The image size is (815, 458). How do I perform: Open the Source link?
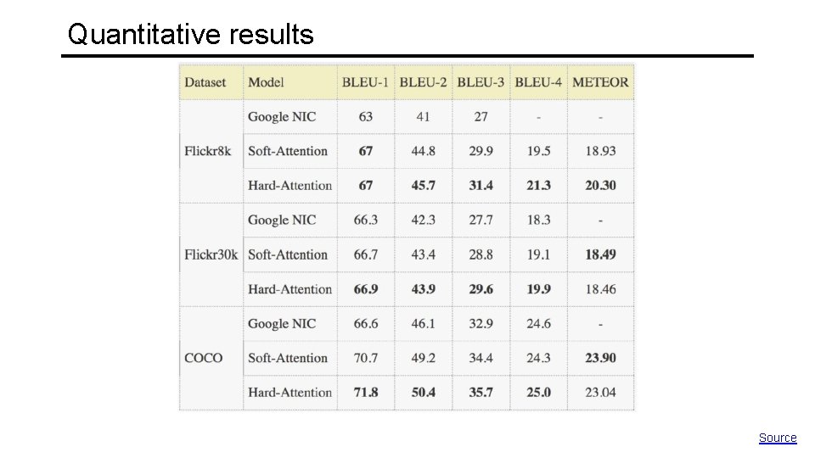(x=778, y=438)
